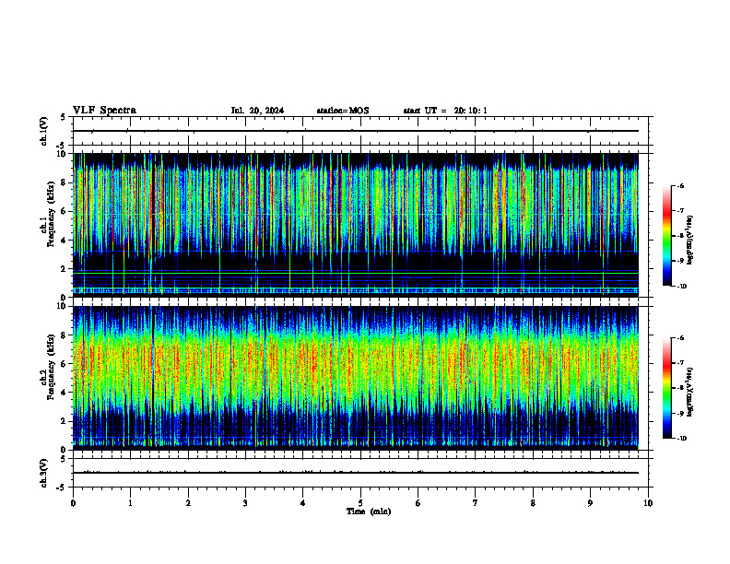Click the "-6" label on ch.1 colorbar

[x=681, y=185]
